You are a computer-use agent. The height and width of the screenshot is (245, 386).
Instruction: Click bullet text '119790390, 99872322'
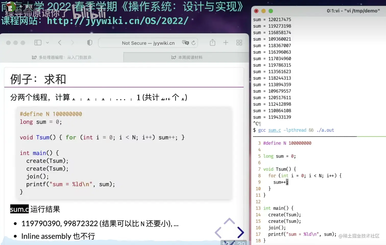(x=60, y=224)
